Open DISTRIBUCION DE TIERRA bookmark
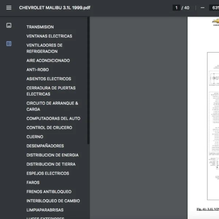 point(51,164)
